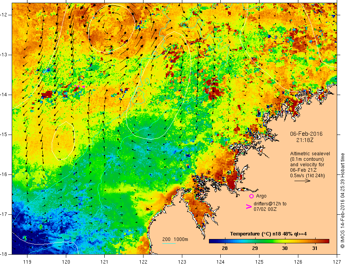Click the '119' longitude axis label
The width and height of the screenshot is (345, 266).
pos(27,262)
